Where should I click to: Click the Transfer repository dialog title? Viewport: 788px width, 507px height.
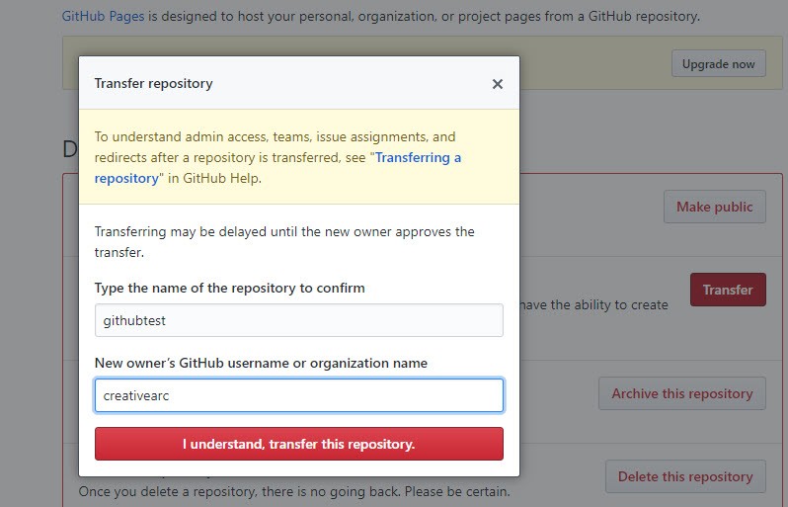click(x=153, y=83)
